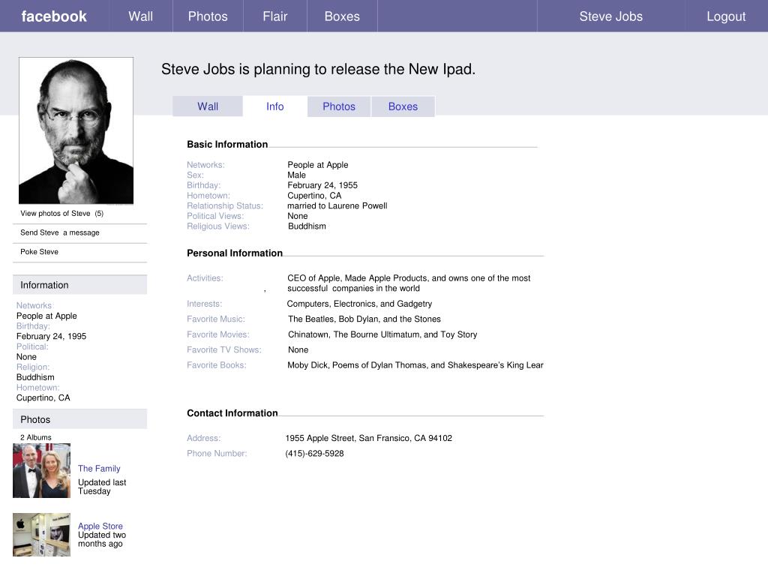Click View photos of Steve (5)

pos(61,214)
